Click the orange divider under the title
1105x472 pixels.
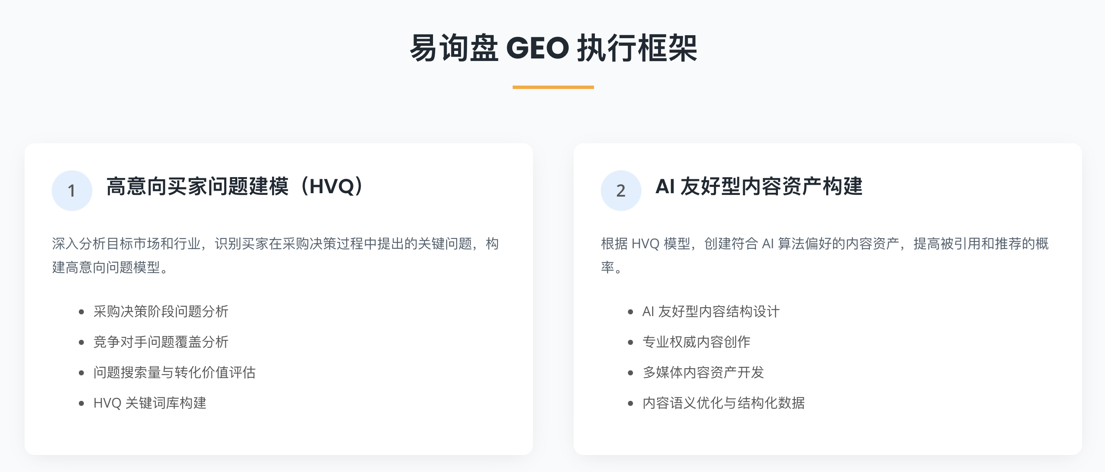(x=553, y=87)
